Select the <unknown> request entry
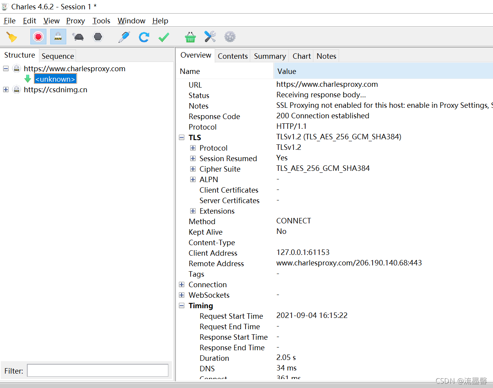 tap(55, 79)
